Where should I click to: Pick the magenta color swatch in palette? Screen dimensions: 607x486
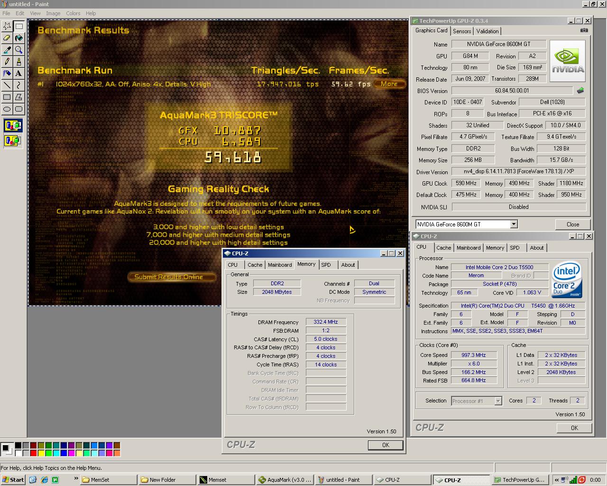(x=71, y=453)
